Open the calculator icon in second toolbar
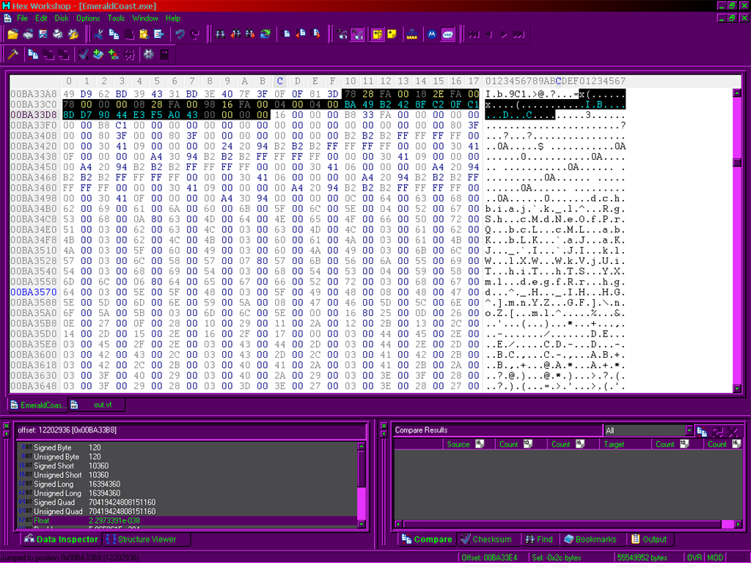This screenshot has height=563, width=751. point(164,54)
